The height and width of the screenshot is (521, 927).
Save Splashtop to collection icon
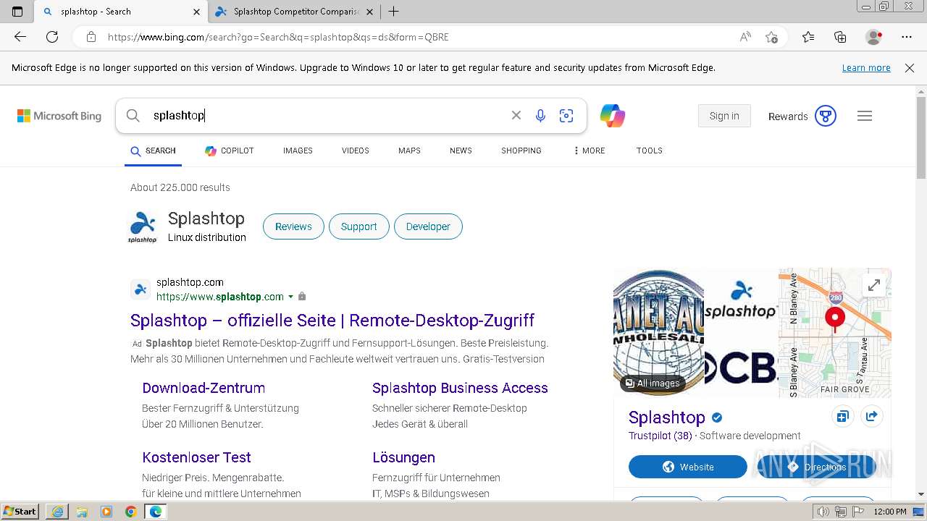(x=842, y=416)
